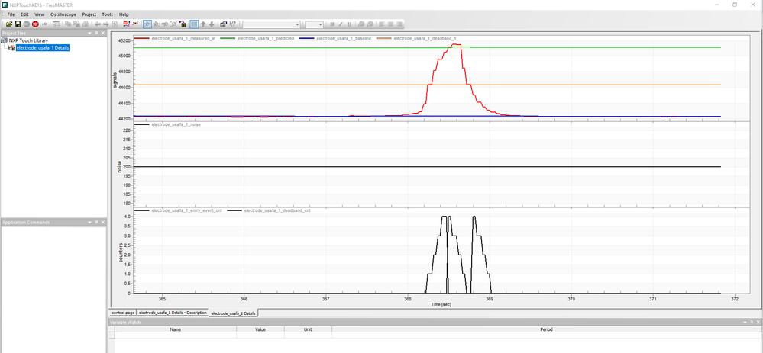The image size is (763, 353).
Task: Click the Copy icon in the toolbar
Action: 68,24
